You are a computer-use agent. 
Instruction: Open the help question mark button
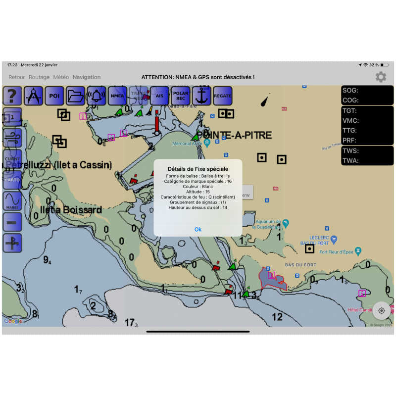click(x=12, y=96)
